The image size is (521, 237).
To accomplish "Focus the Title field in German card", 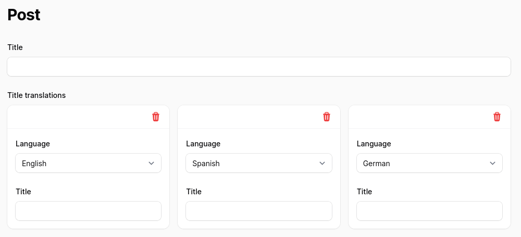I will 429,211.
